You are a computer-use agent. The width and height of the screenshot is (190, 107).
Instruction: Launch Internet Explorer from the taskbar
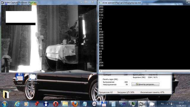17,104
